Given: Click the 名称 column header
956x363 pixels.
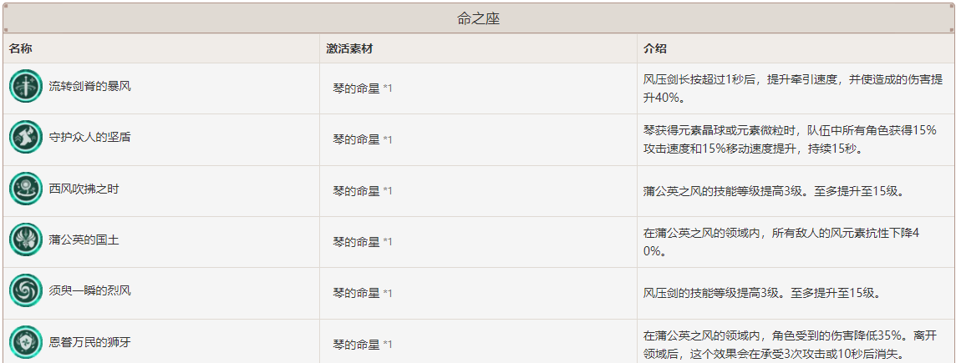Looking at the screenshot, I should point(20,48).
